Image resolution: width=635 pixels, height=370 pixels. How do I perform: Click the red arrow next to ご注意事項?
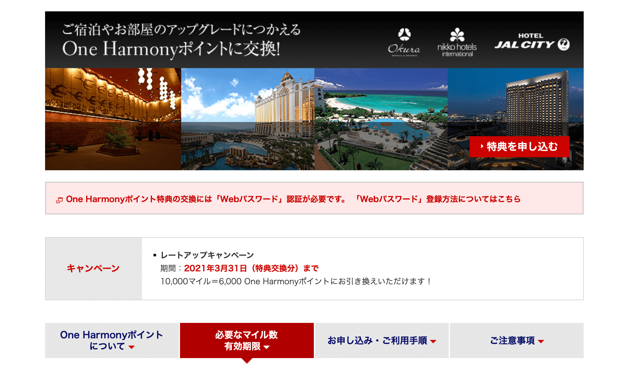pos(541,341)
